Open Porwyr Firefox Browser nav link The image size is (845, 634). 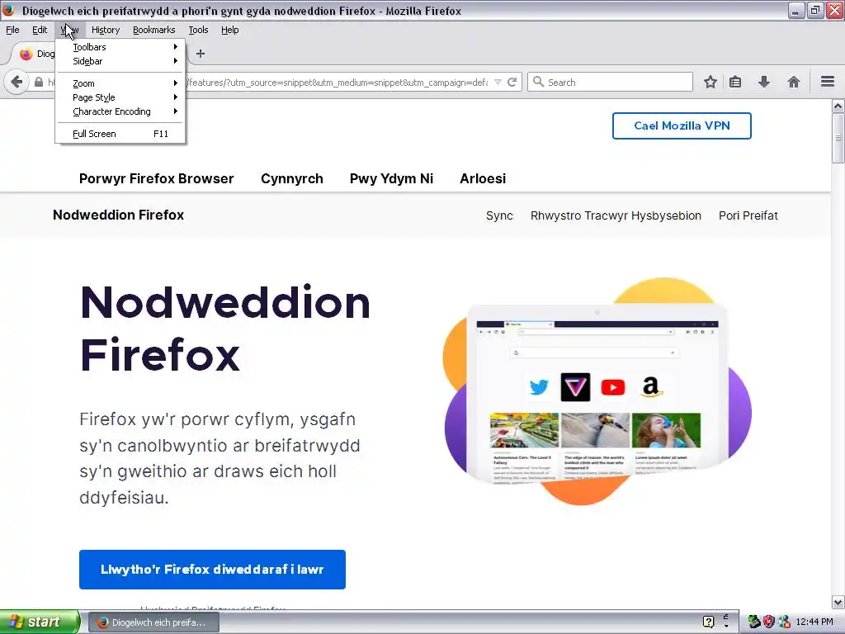pyautogui.click(x=156, y=178)
